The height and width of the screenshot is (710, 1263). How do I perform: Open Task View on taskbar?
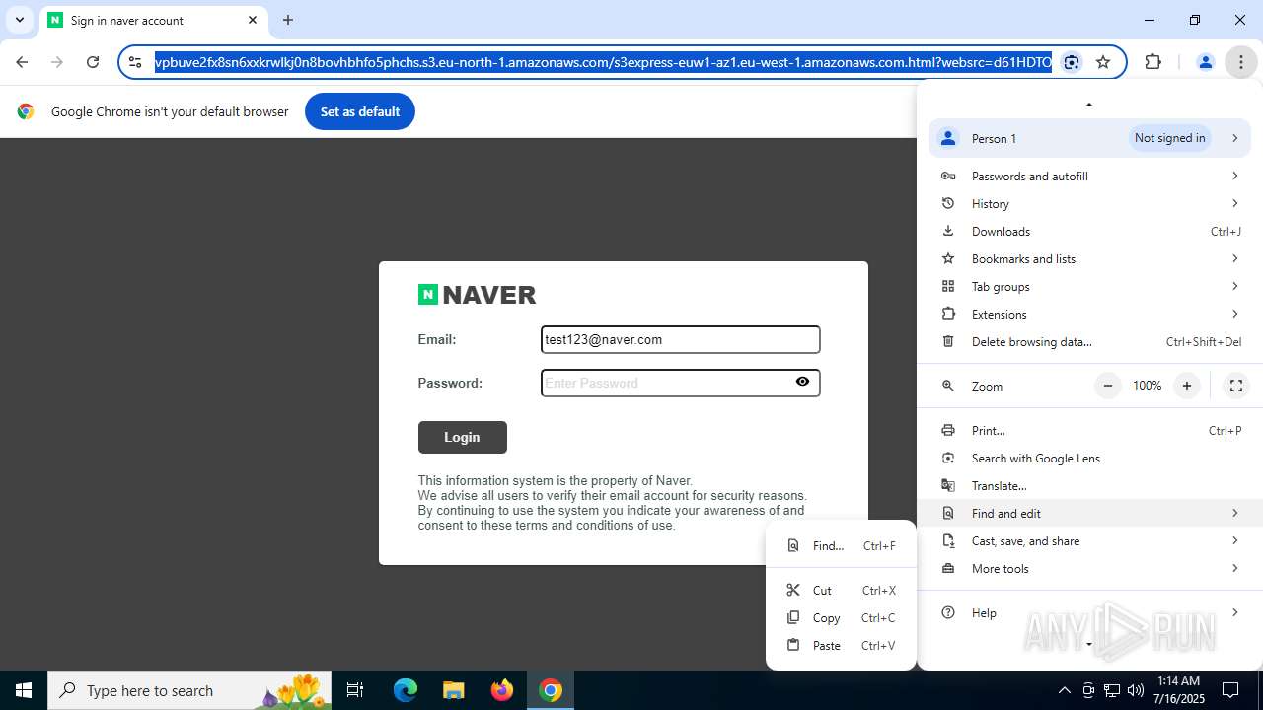pyautogui.click(x=355, y=690)
